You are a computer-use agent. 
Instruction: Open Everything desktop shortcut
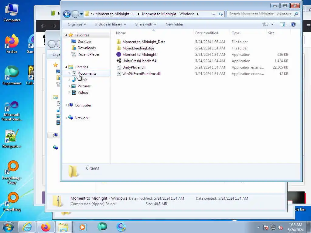12,202
